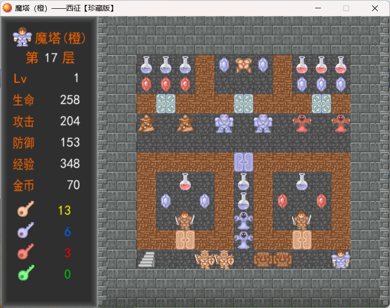Click the right golden knight enemy

tap(224, 259)
